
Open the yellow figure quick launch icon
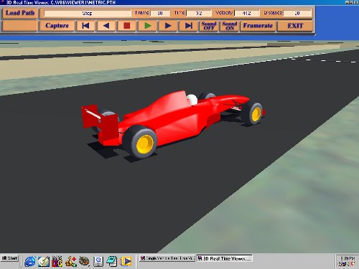coord(71,261)
